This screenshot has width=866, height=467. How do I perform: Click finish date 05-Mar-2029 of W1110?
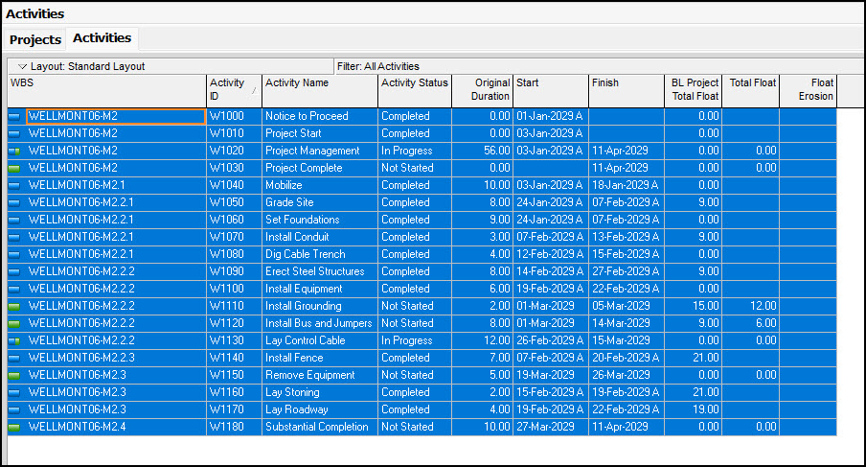click(621, 306)
